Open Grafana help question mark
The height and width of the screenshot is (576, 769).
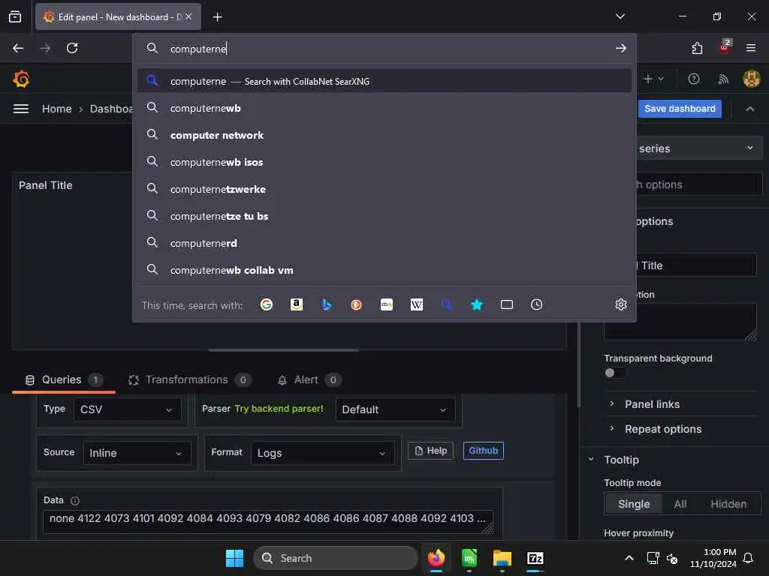[x=693, y=79]
